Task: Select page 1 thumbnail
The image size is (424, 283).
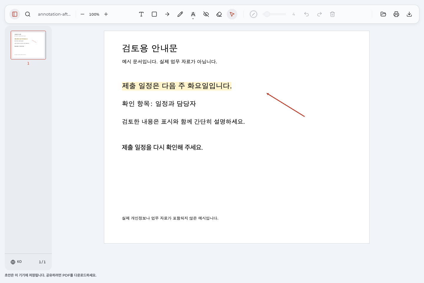Action: (28, 45)
